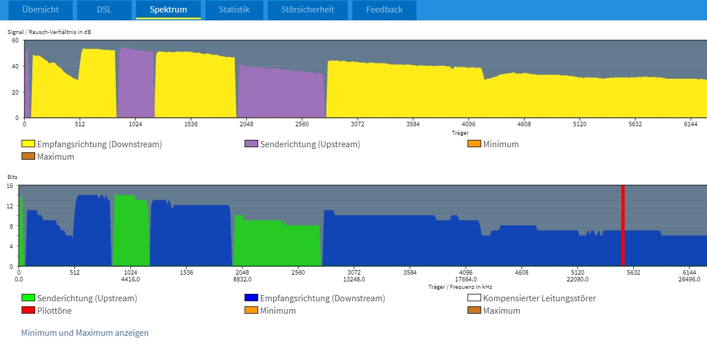Click the 'Bits' axis title

point(12,177)
